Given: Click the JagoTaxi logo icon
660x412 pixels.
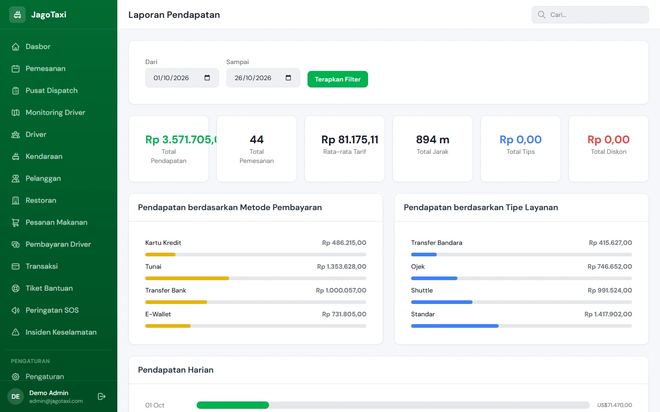Looking at the screenshot, I should pos(17,15).
